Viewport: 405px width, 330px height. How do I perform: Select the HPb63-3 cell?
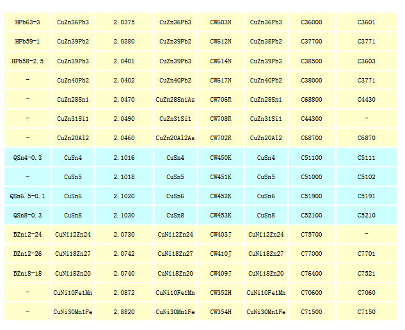pos(28,22)
